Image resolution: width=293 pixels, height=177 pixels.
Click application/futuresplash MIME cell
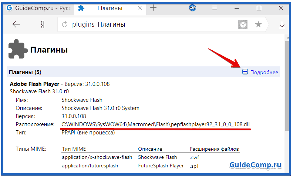click(90, 166)
